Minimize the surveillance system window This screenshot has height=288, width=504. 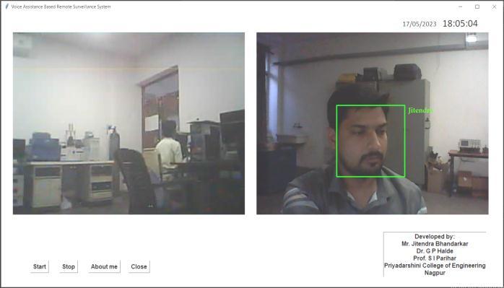click(460, 6)
